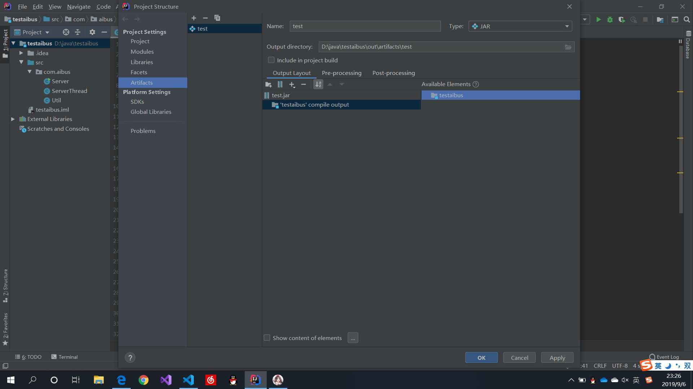Viewport: 693px width, 389px height.
Task: Click the add element plus icon in output layout
Action: click(291, 84)
